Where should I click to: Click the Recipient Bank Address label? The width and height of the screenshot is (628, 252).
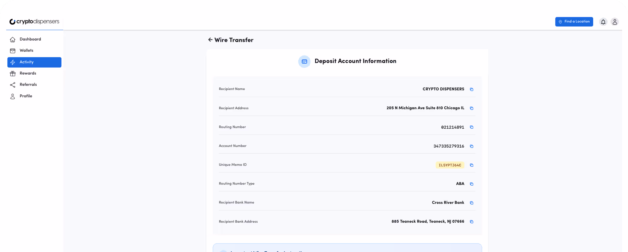tap(238, 222)
